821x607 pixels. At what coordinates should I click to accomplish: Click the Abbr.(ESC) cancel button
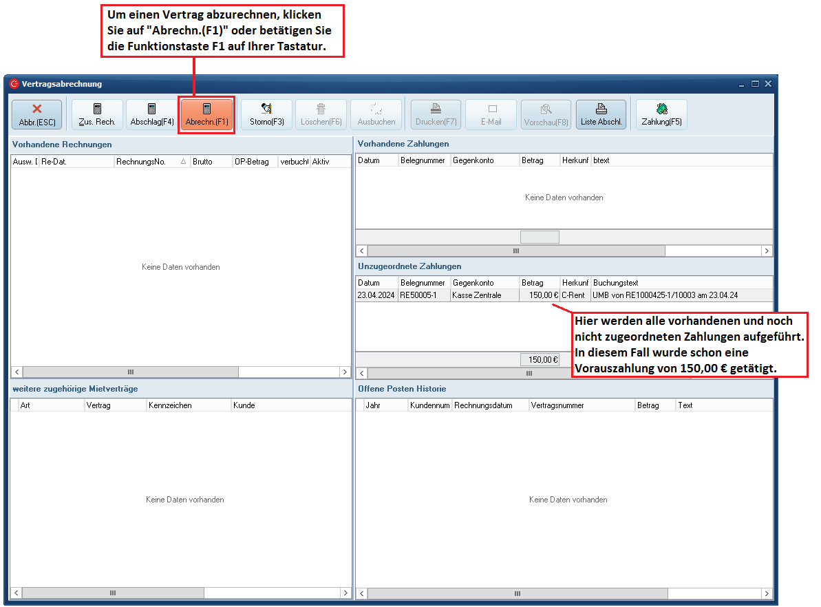click(36, 115)
